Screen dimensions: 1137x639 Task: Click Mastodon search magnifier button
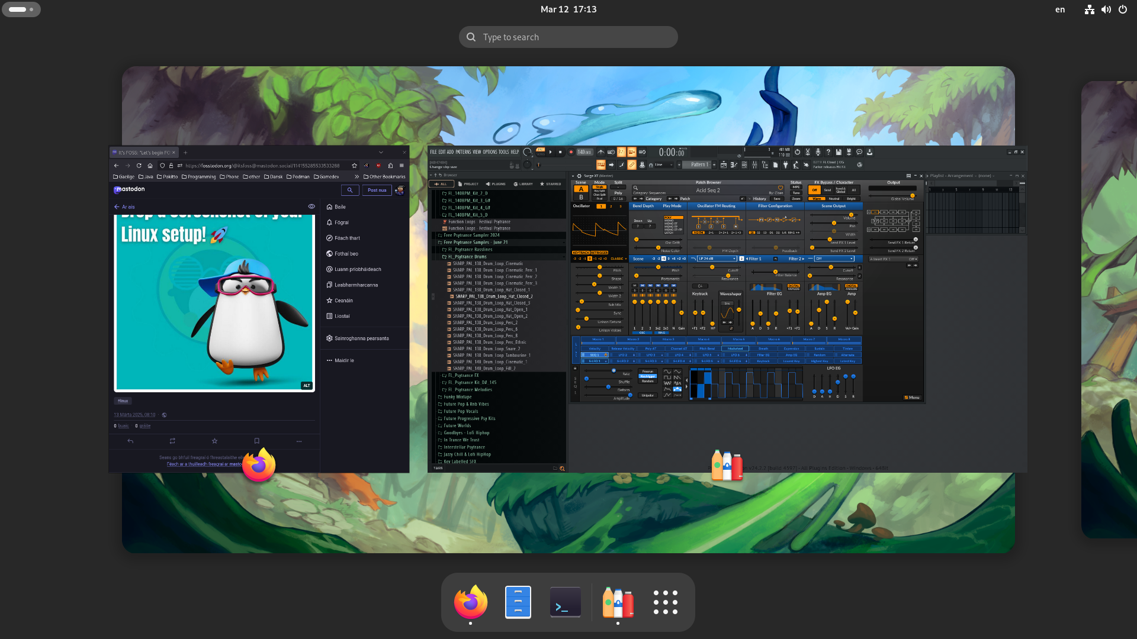point(349,190)
